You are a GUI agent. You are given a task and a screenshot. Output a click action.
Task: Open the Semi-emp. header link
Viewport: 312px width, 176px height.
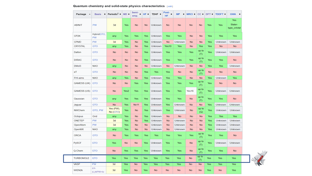tap(135, 14)
